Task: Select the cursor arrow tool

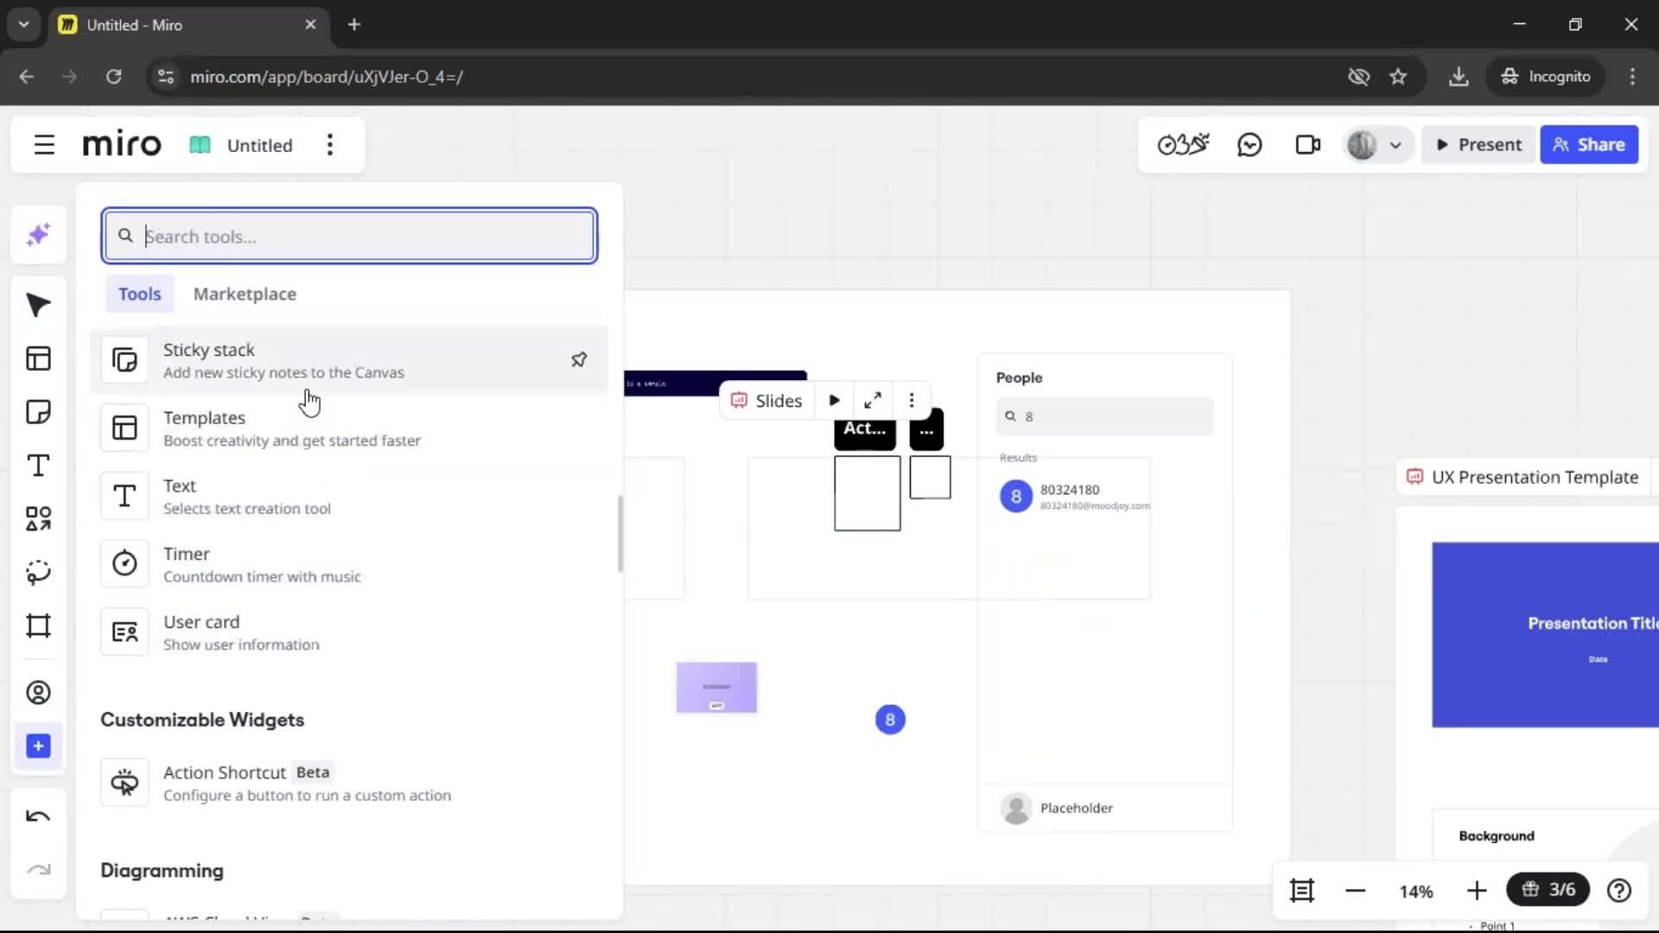Action: 38,305
